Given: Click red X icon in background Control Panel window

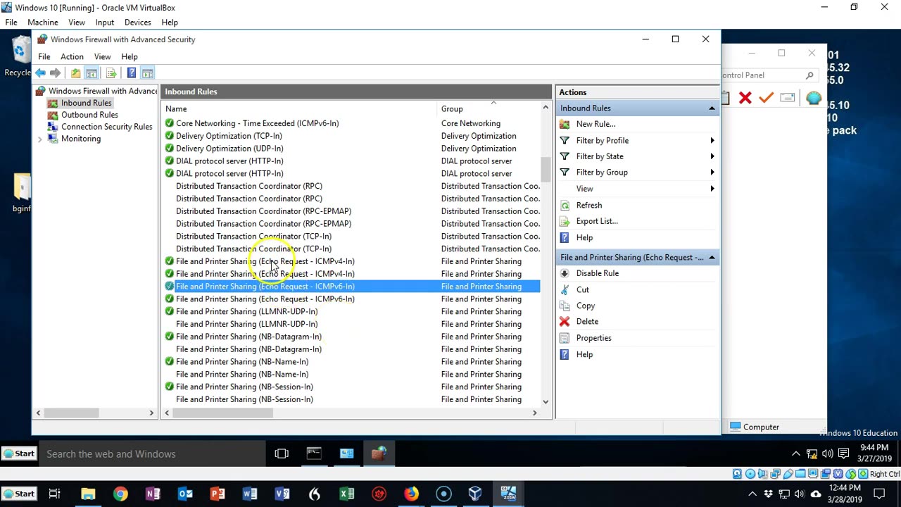Looking at the screenshot, I should click(745, 98).
